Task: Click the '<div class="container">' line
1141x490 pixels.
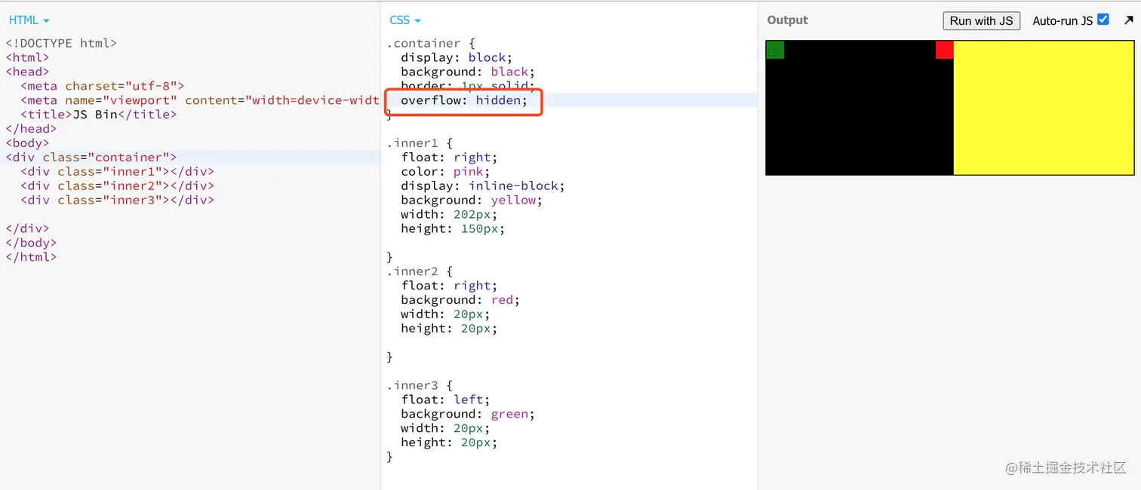Action: tap(91, 157)
